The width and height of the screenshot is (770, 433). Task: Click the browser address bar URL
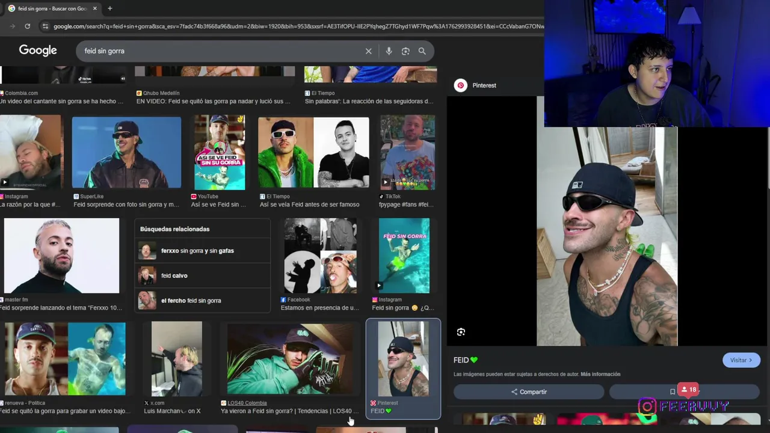pos(298,26)
